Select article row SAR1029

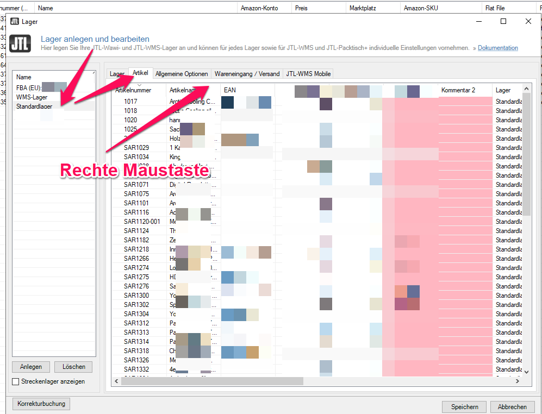[x=316, y=148]
